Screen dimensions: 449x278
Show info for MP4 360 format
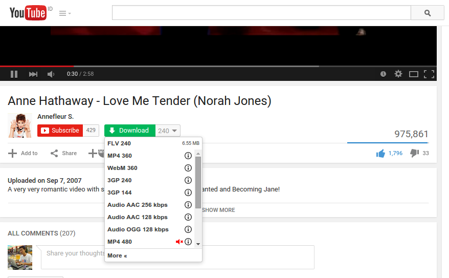188,156
